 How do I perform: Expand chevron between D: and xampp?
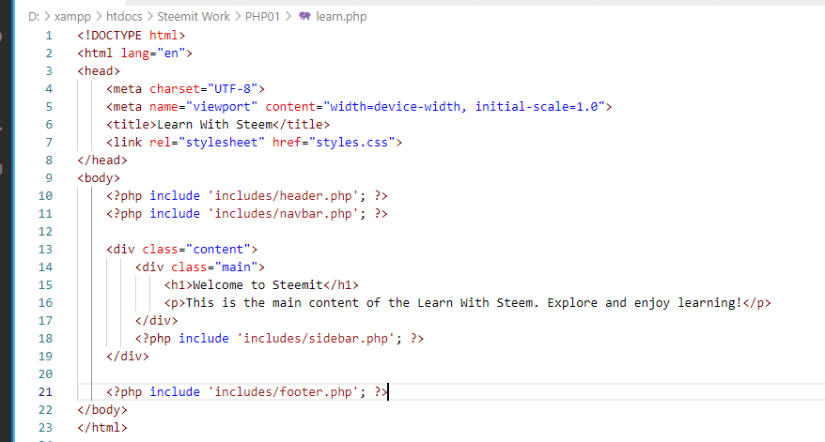point(47,17)
